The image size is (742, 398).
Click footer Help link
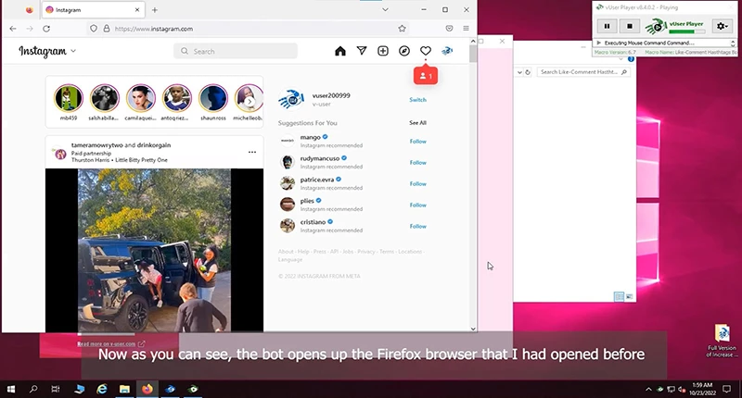coord(303,252)
